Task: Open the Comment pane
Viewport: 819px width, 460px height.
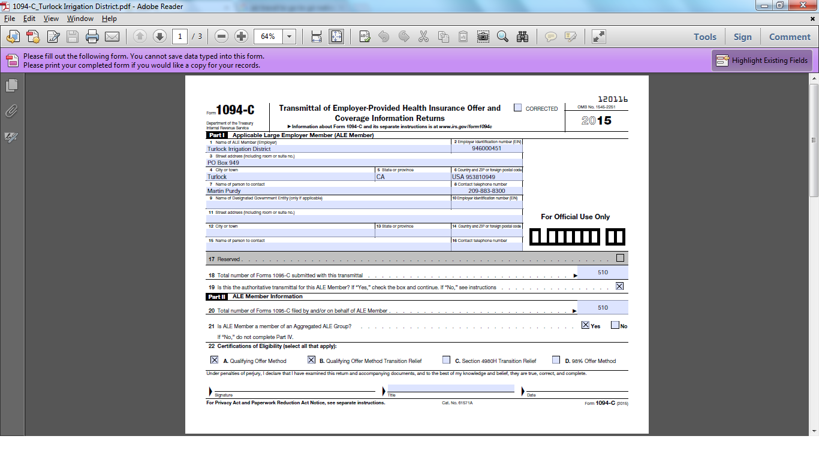Action: (x=789, y=37)
